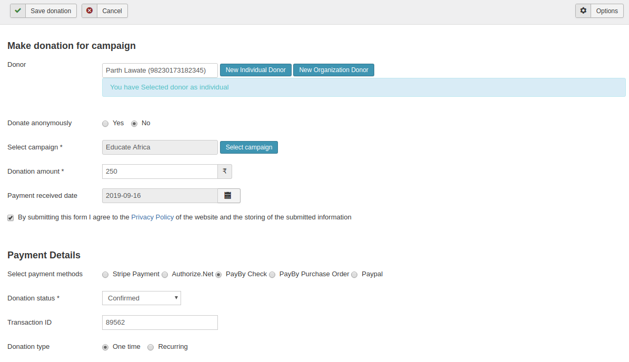629x362 pixels.
Task: Select Stripe Payment method
Action: [x=105, y=275]
